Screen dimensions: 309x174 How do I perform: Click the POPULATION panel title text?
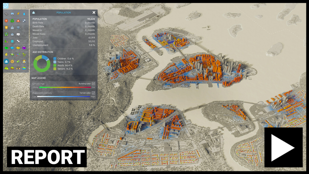click(x=64, y=13)
